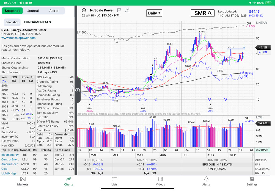Image resolution: width=275 pixels, height=191 pixels.
Task: Toggle LINEAR price scale
Action: [261, 23]
